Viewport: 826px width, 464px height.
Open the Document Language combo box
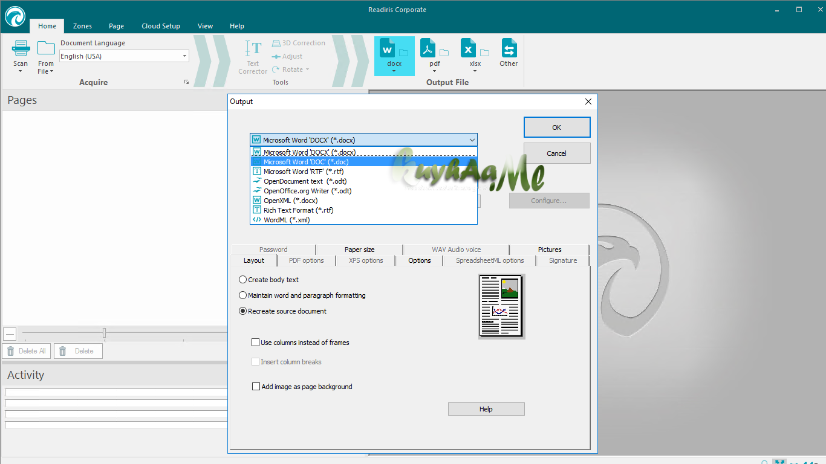(x=124, y=56)
